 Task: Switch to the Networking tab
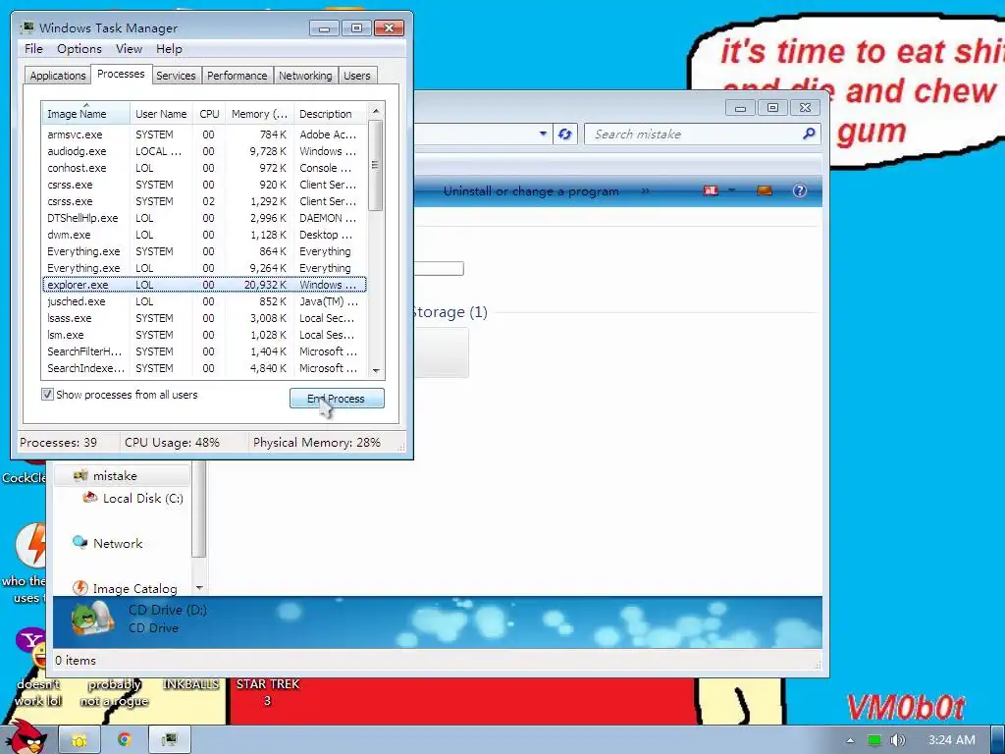(305, 76)
